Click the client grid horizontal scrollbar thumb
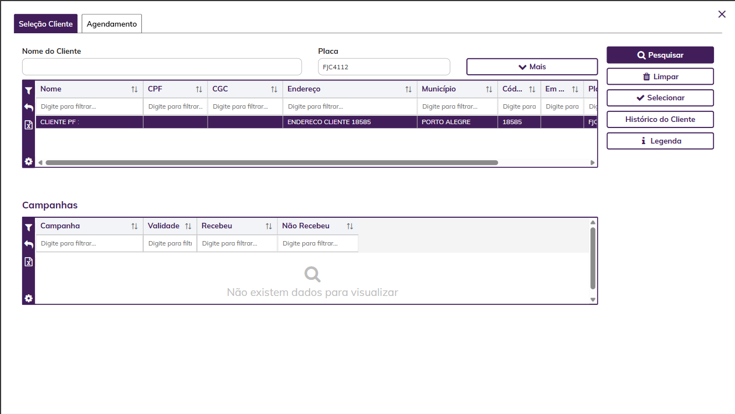This screenshot has width=735, height=414. coord(272,163)
